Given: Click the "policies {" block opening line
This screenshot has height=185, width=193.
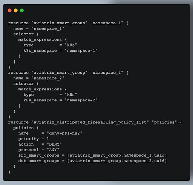Looking at the screenshot, I should pyautogui.click(x=26, y=128).
